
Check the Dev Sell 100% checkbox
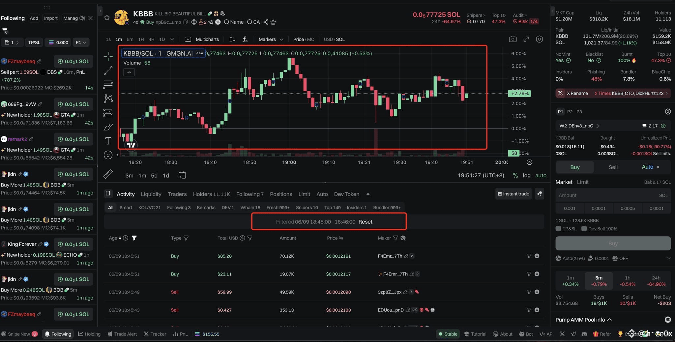tap(584, 228)
